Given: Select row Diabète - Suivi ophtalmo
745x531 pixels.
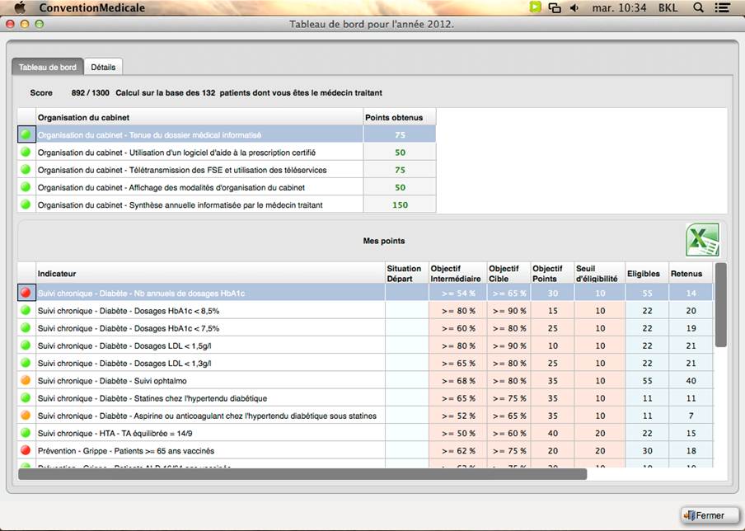Looking at the screenshot, I should pos(365,381).
